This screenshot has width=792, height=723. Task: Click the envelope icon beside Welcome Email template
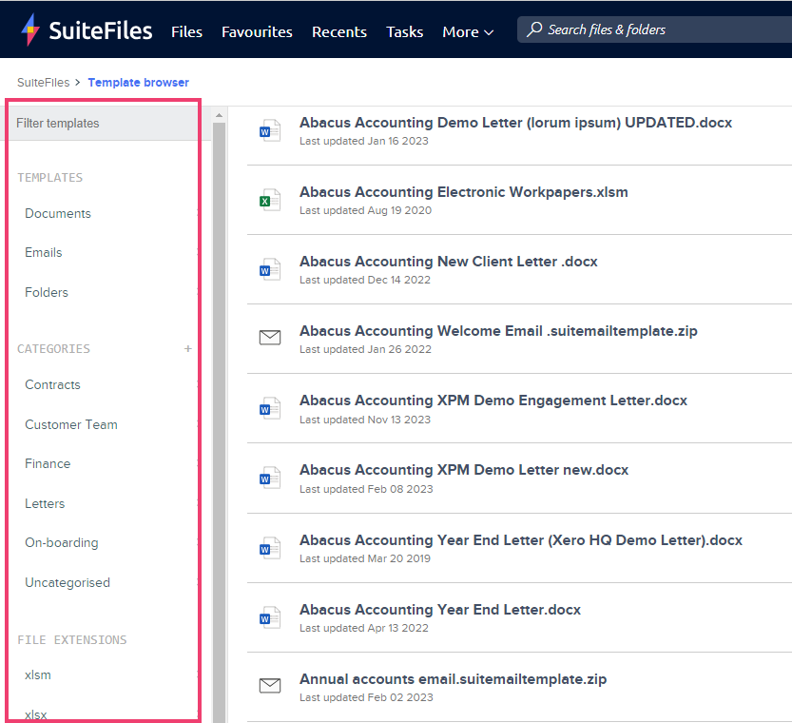point(270,338)
